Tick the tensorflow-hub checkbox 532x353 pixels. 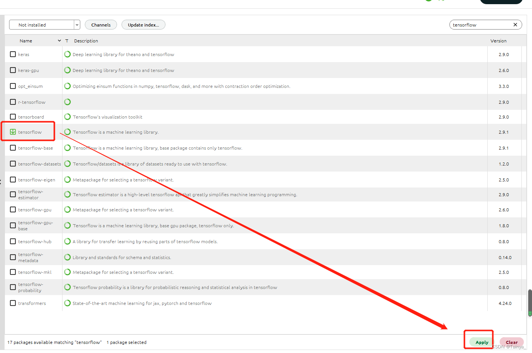(13, 241)
